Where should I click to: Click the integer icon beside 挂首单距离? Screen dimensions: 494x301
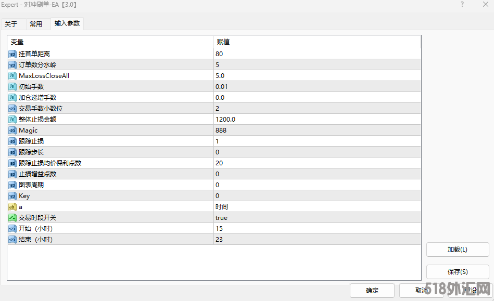12,54
